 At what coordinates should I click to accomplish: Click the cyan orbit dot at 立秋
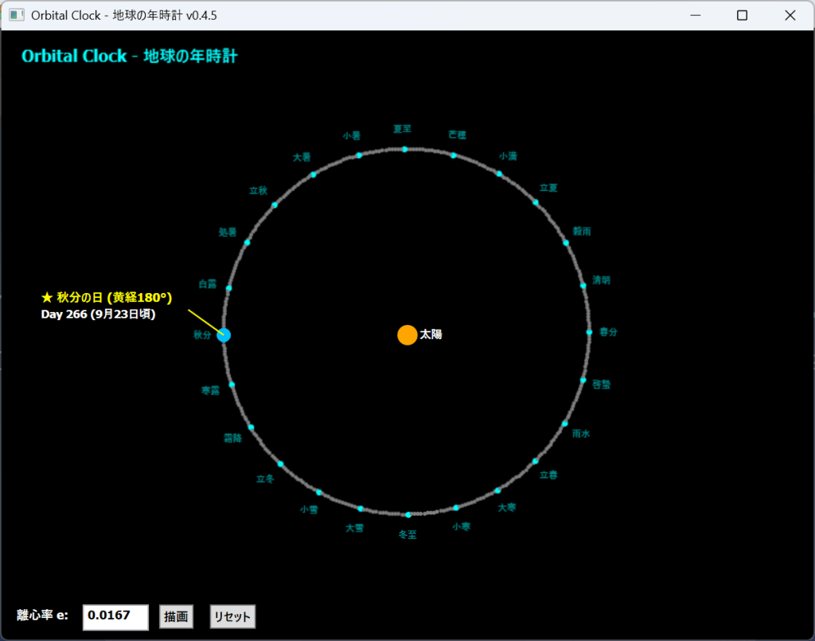point(275,205)
